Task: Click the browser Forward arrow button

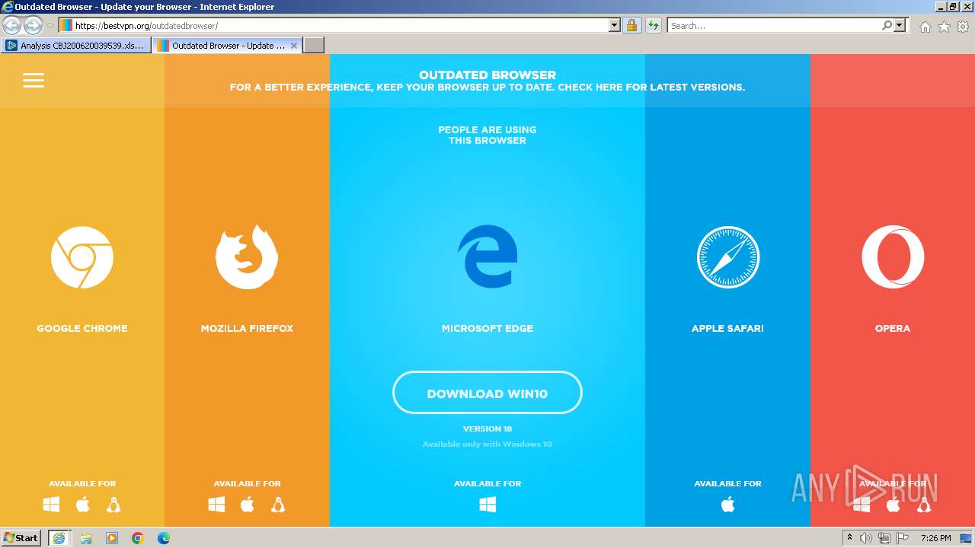Action: click(33, 26)
